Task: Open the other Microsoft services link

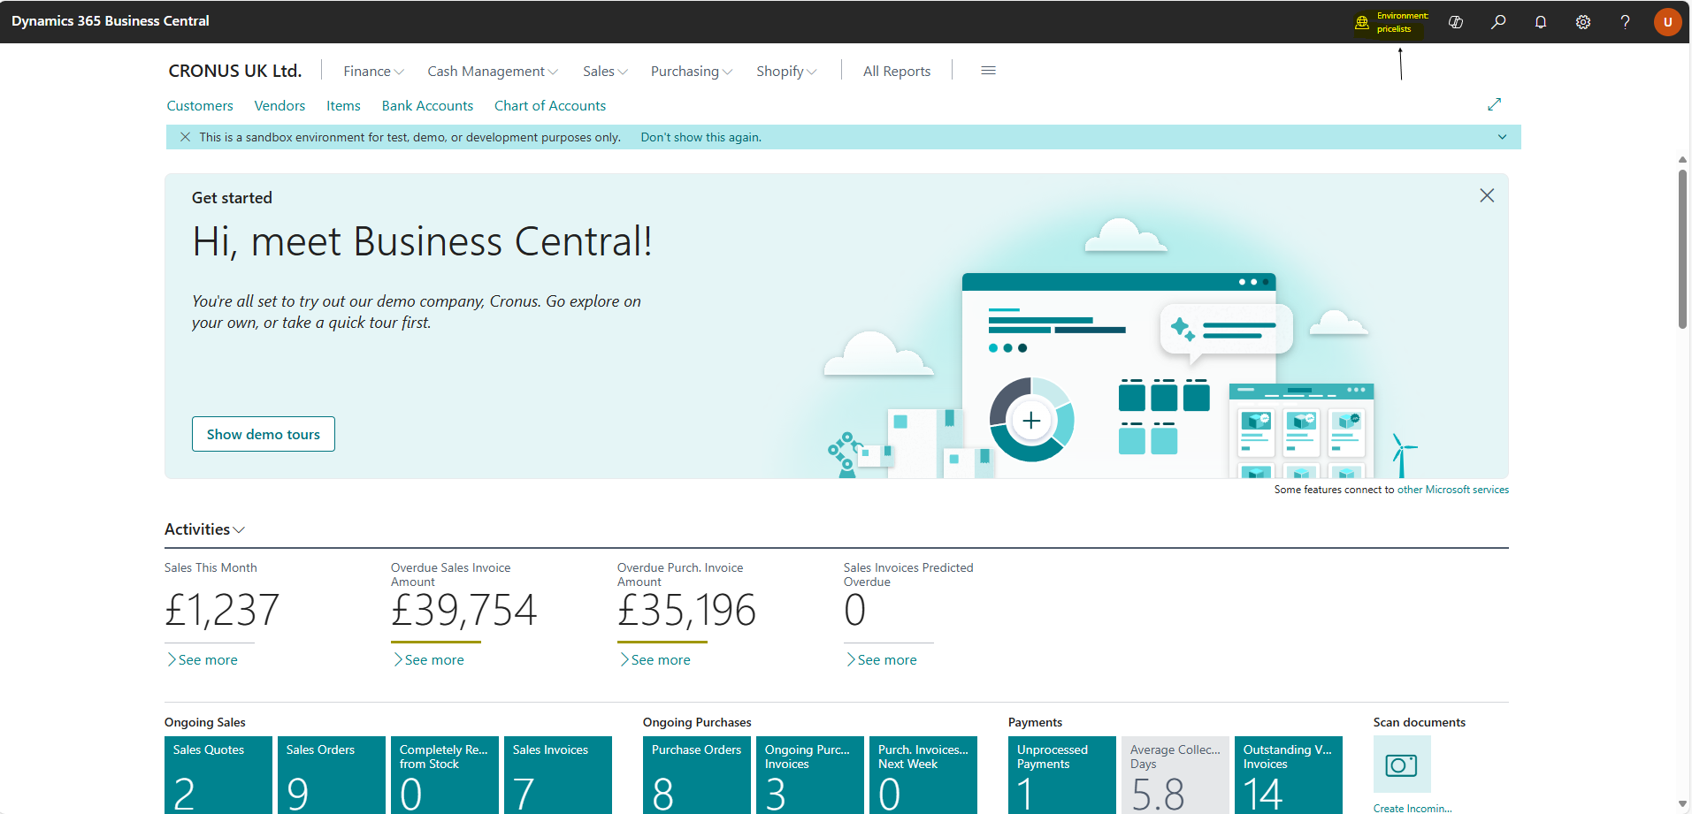Action: click(1453, 490)
